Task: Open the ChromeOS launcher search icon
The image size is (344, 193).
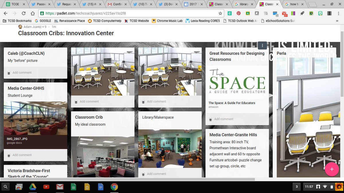Action: (6, 187)
